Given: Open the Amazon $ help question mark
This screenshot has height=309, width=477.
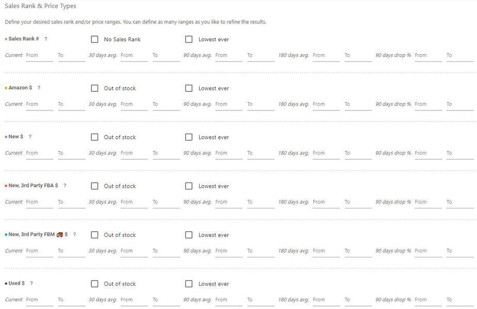Looking at the screenshot, I should [39, 88].
